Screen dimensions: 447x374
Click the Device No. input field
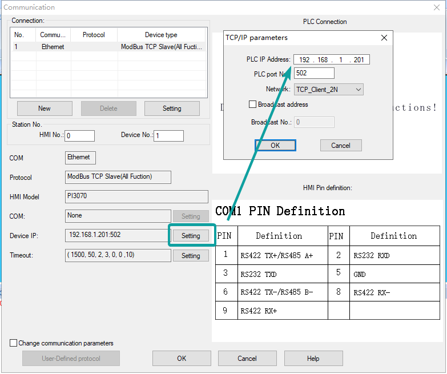[168, 136]
